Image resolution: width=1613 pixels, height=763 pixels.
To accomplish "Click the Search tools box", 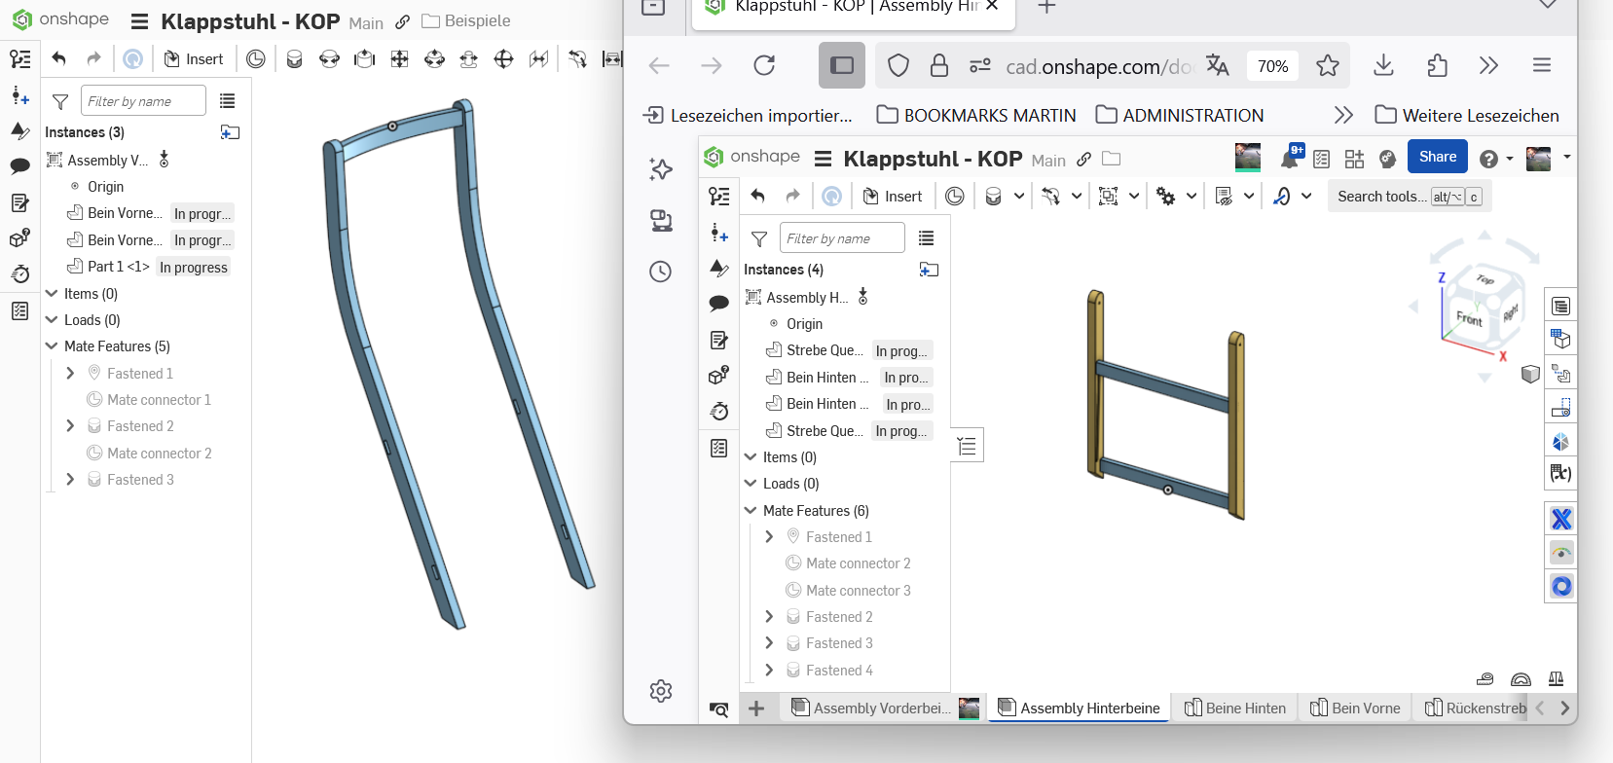I will (1409, 197).
